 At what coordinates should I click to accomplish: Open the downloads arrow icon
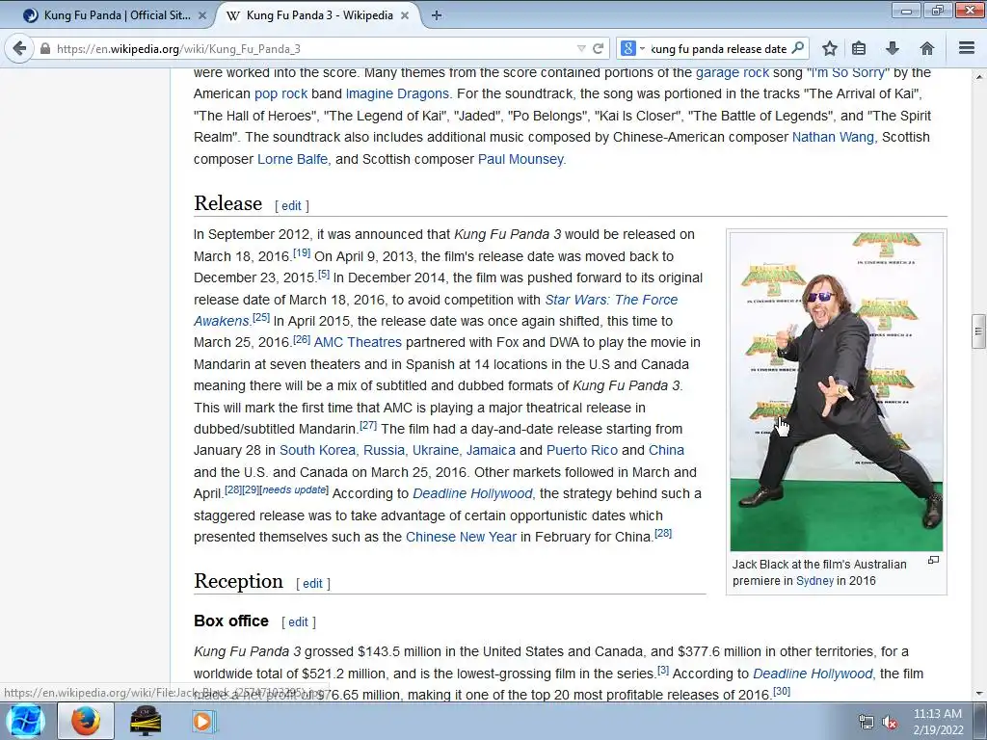[x=892, y=48]
